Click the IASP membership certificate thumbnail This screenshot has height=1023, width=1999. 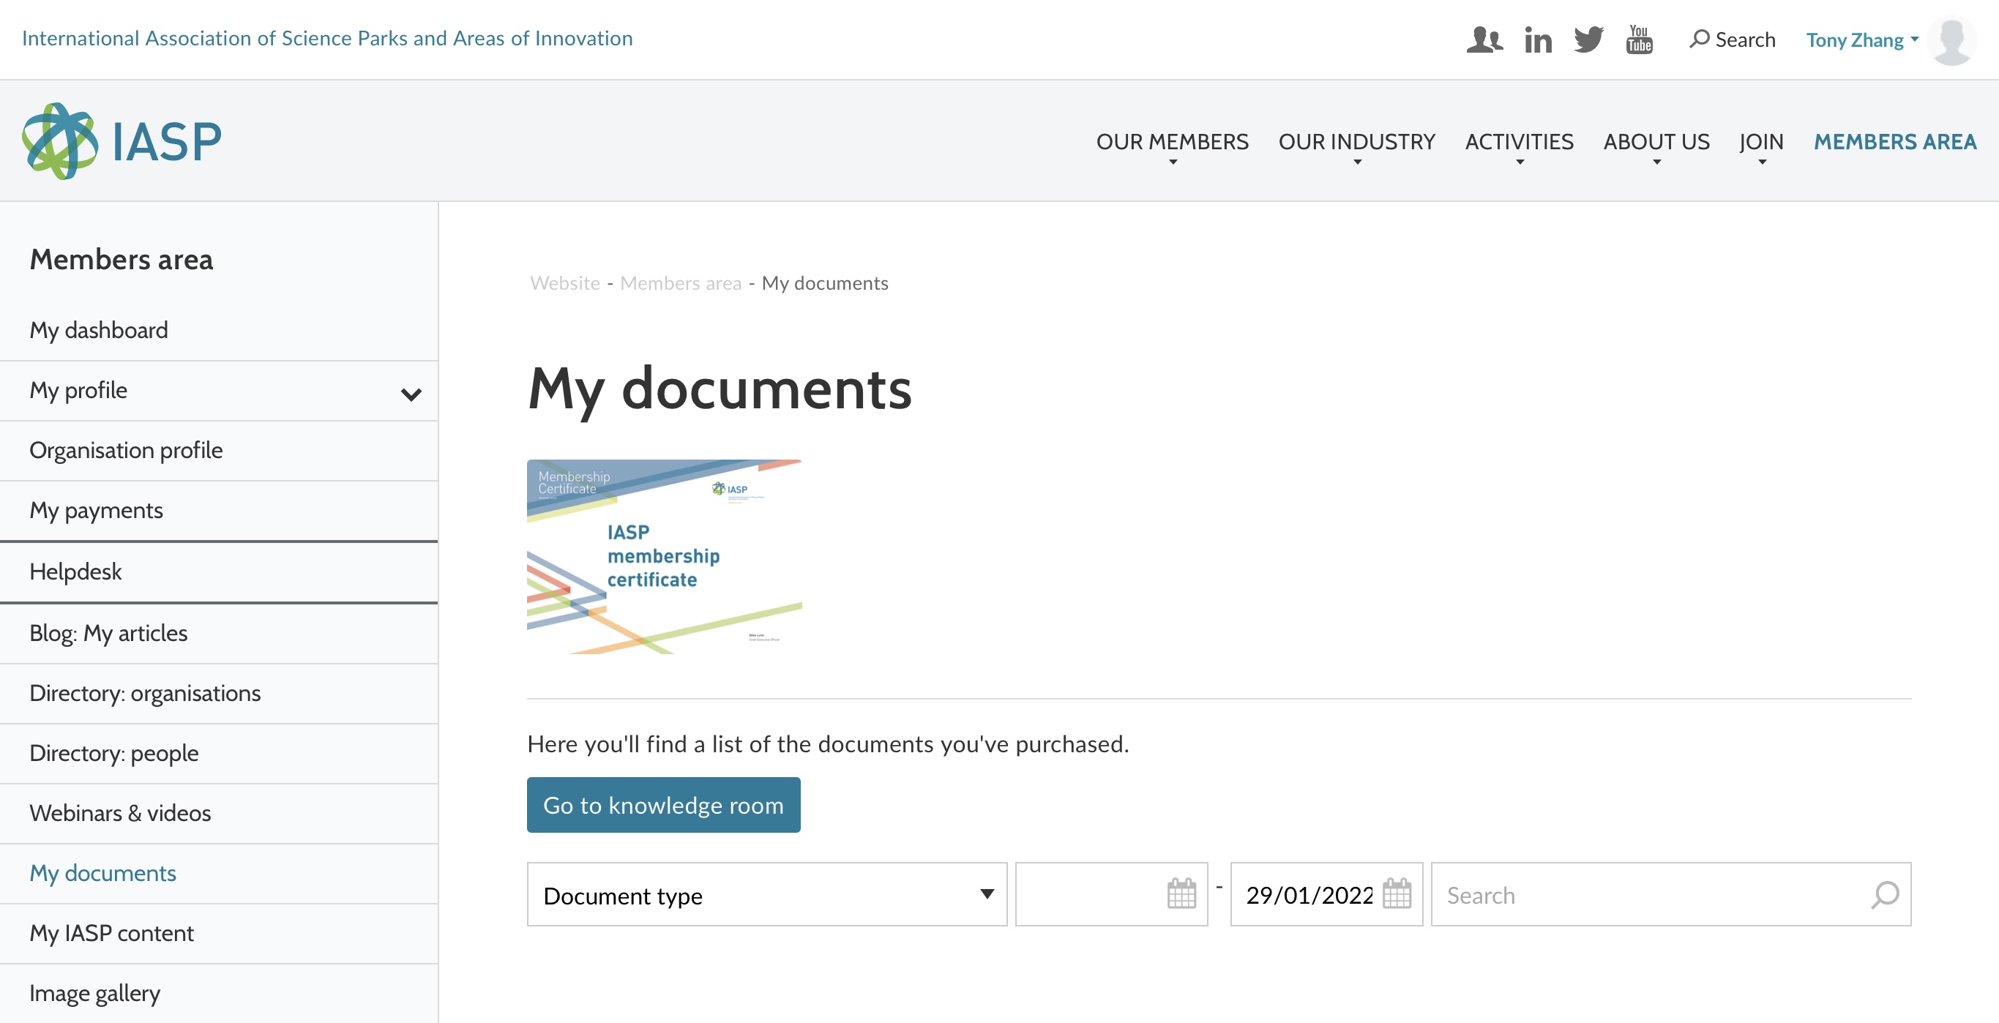coord(663,556)
